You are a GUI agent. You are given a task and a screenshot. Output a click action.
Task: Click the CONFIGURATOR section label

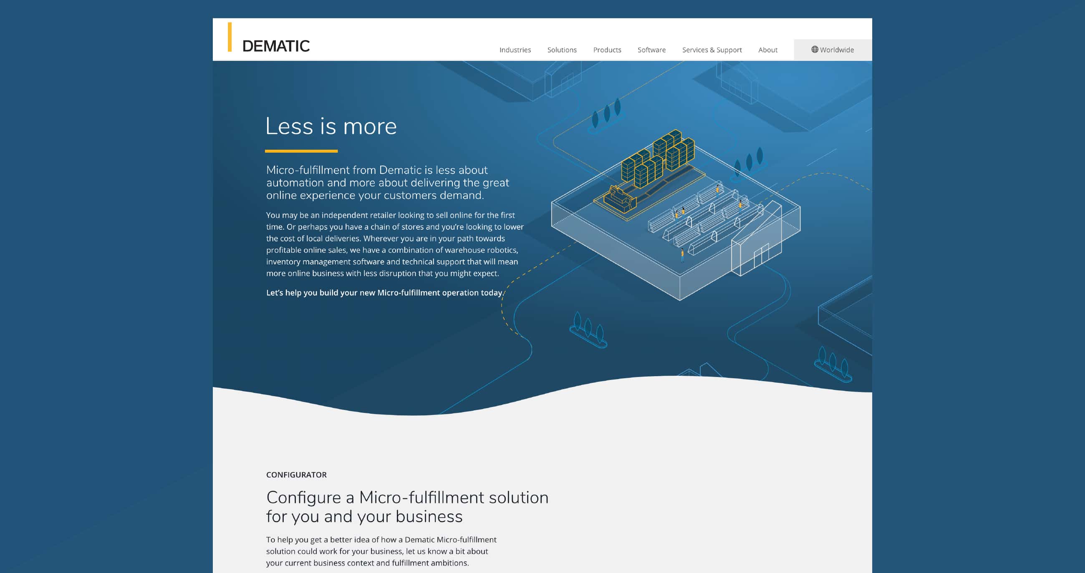tap(296, 475)
